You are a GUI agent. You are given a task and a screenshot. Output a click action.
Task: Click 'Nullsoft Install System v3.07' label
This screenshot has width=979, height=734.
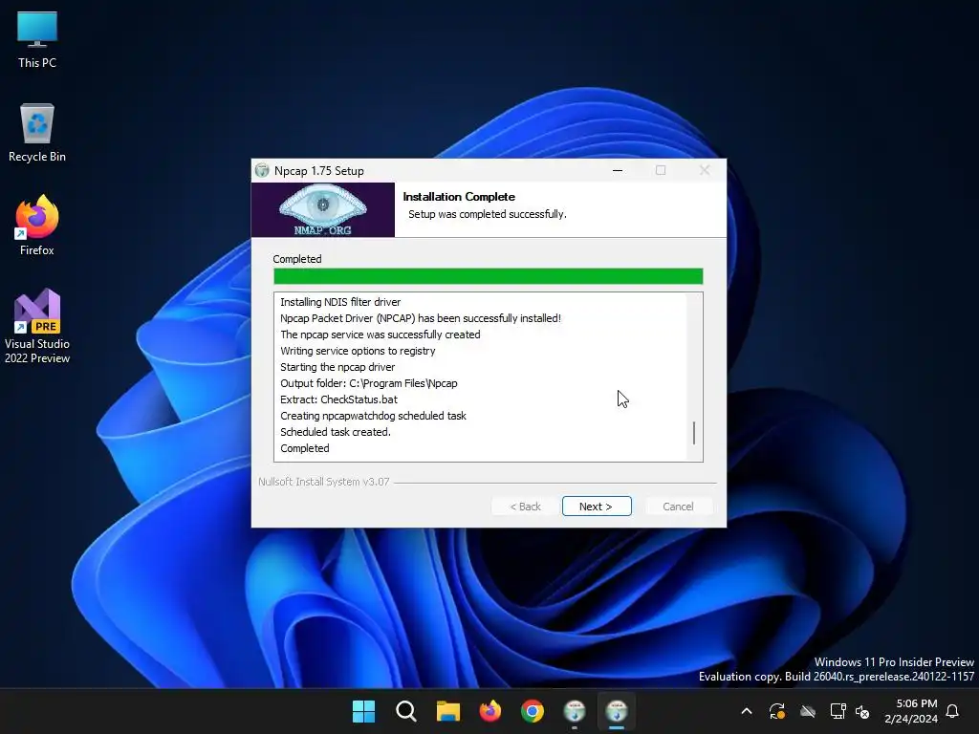(x=323, y=482)
